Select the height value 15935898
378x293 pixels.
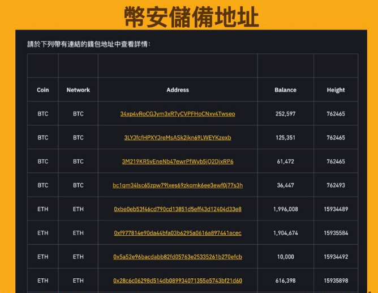(336, 281)
